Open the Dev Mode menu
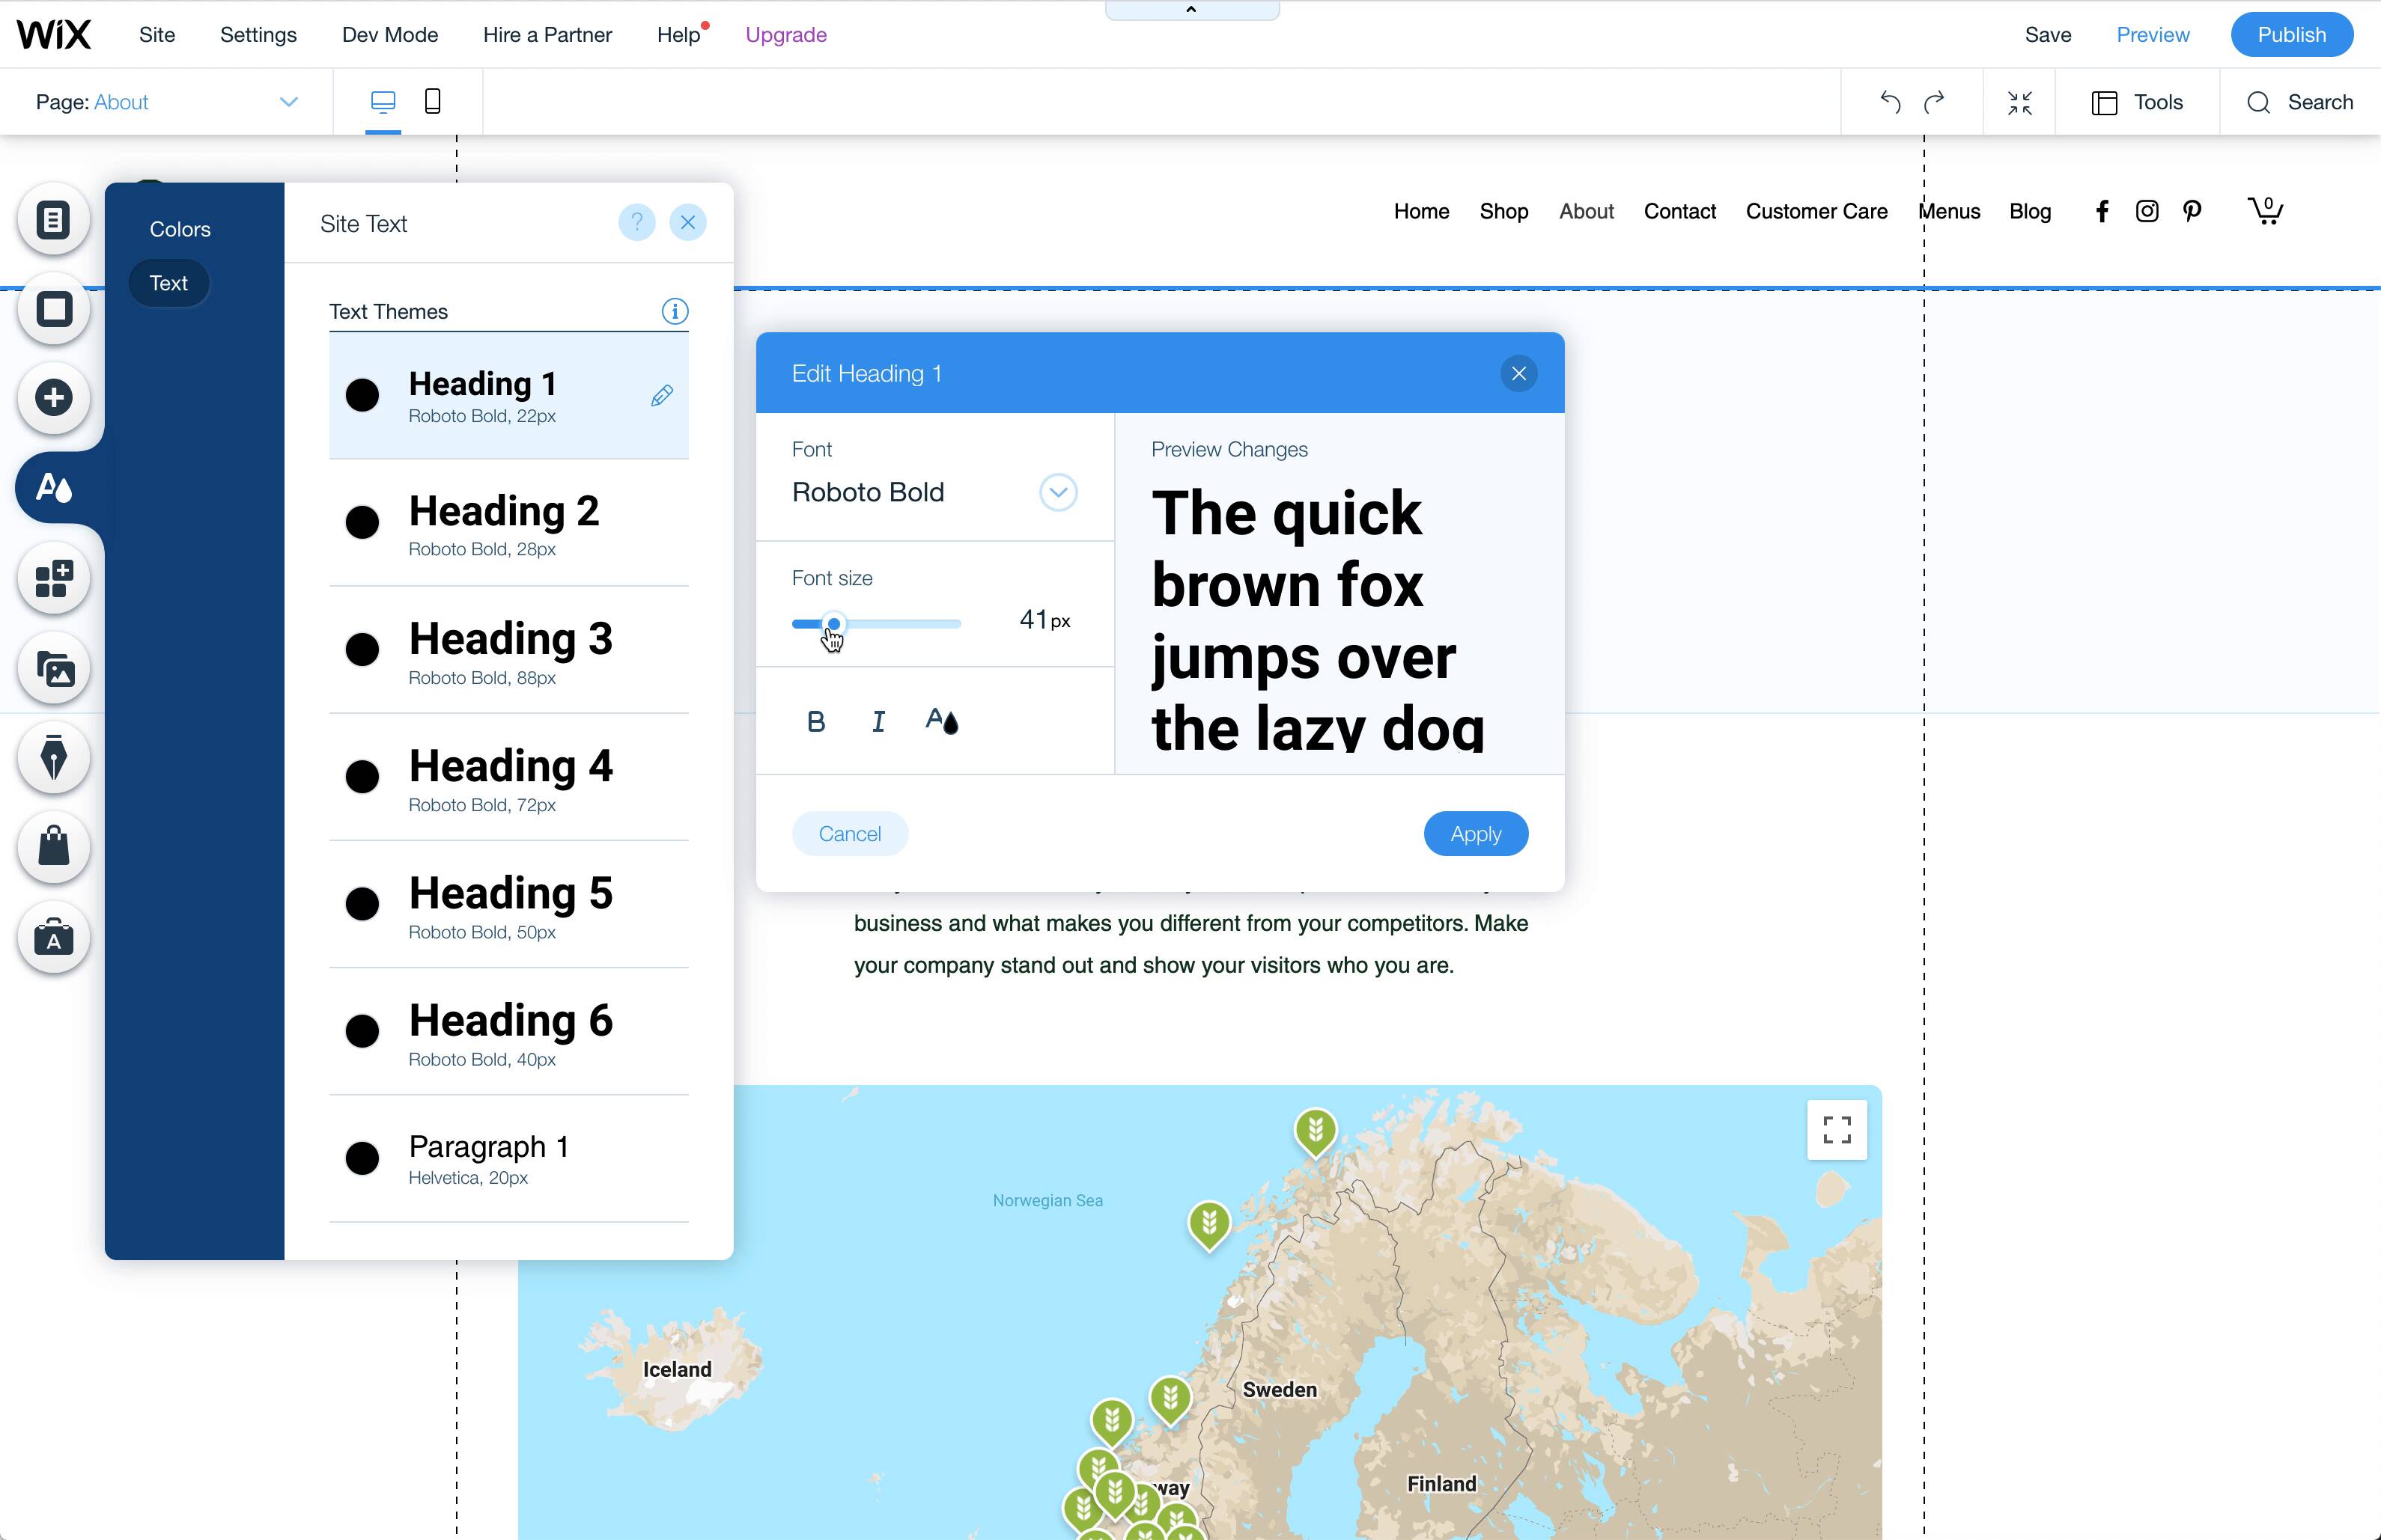 [389, 35]
